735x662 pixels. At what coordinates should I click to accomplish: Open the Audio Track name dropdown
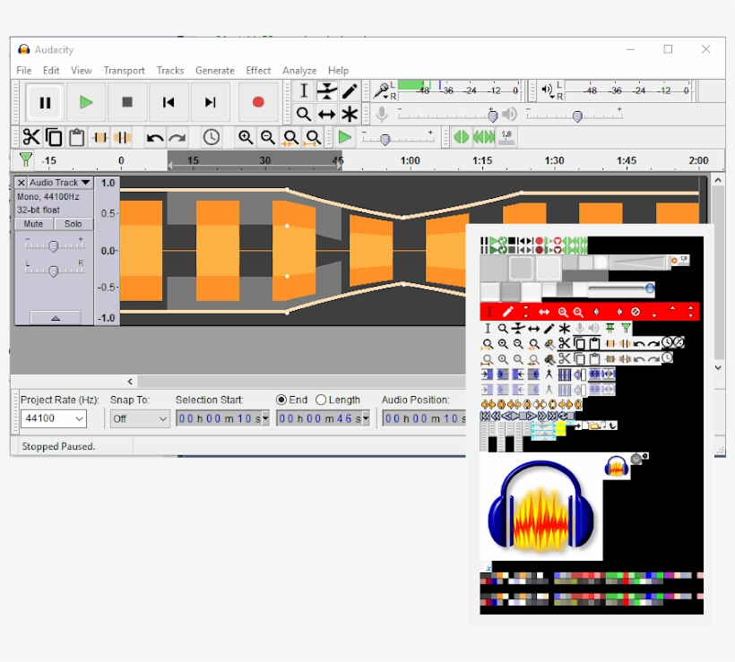pyautogui.click(x=60, y=183)
